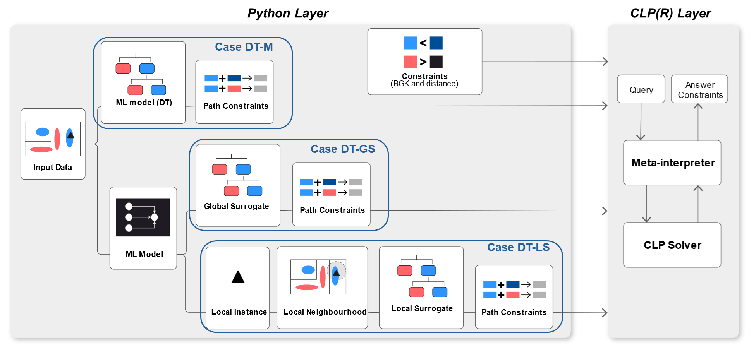Pick the red square beside the greater-than sign
The image size is (749, 351).
point(410,62)
